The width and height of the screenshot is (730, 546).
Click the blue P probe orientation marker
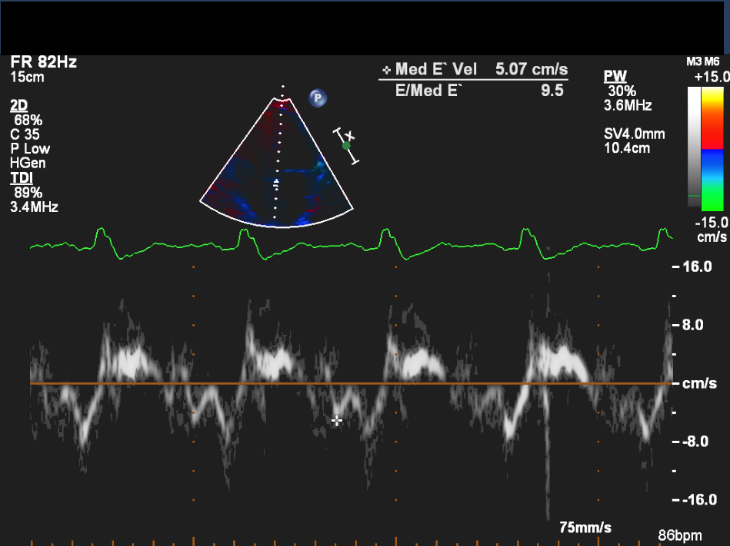pyautogui.click(x=318, y=98)
